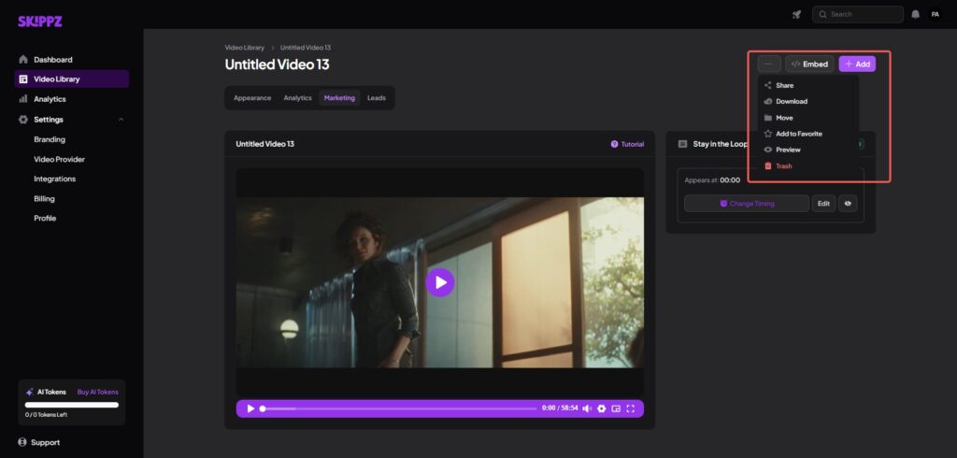Select Add to Favorite in the menu
This screenshot has width=957, height=458.
click(x=798, y=134)
